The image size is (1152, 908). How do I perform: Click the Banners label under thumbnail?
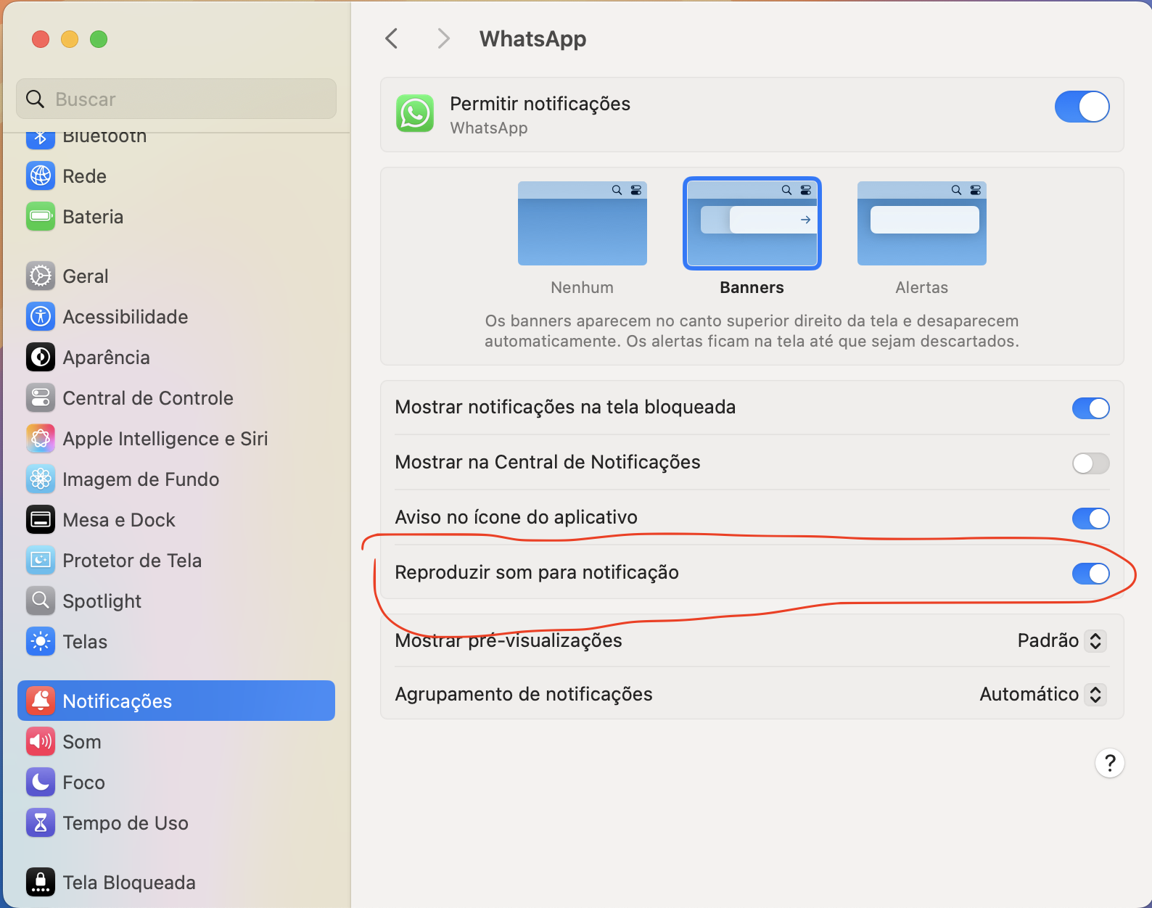click(752, 287)
